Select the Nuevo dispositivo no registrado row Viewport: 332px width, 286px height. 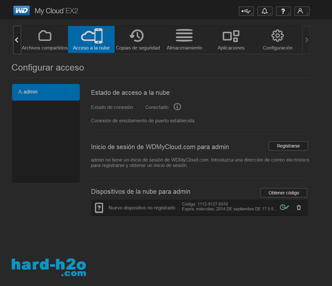click(200, 208)
